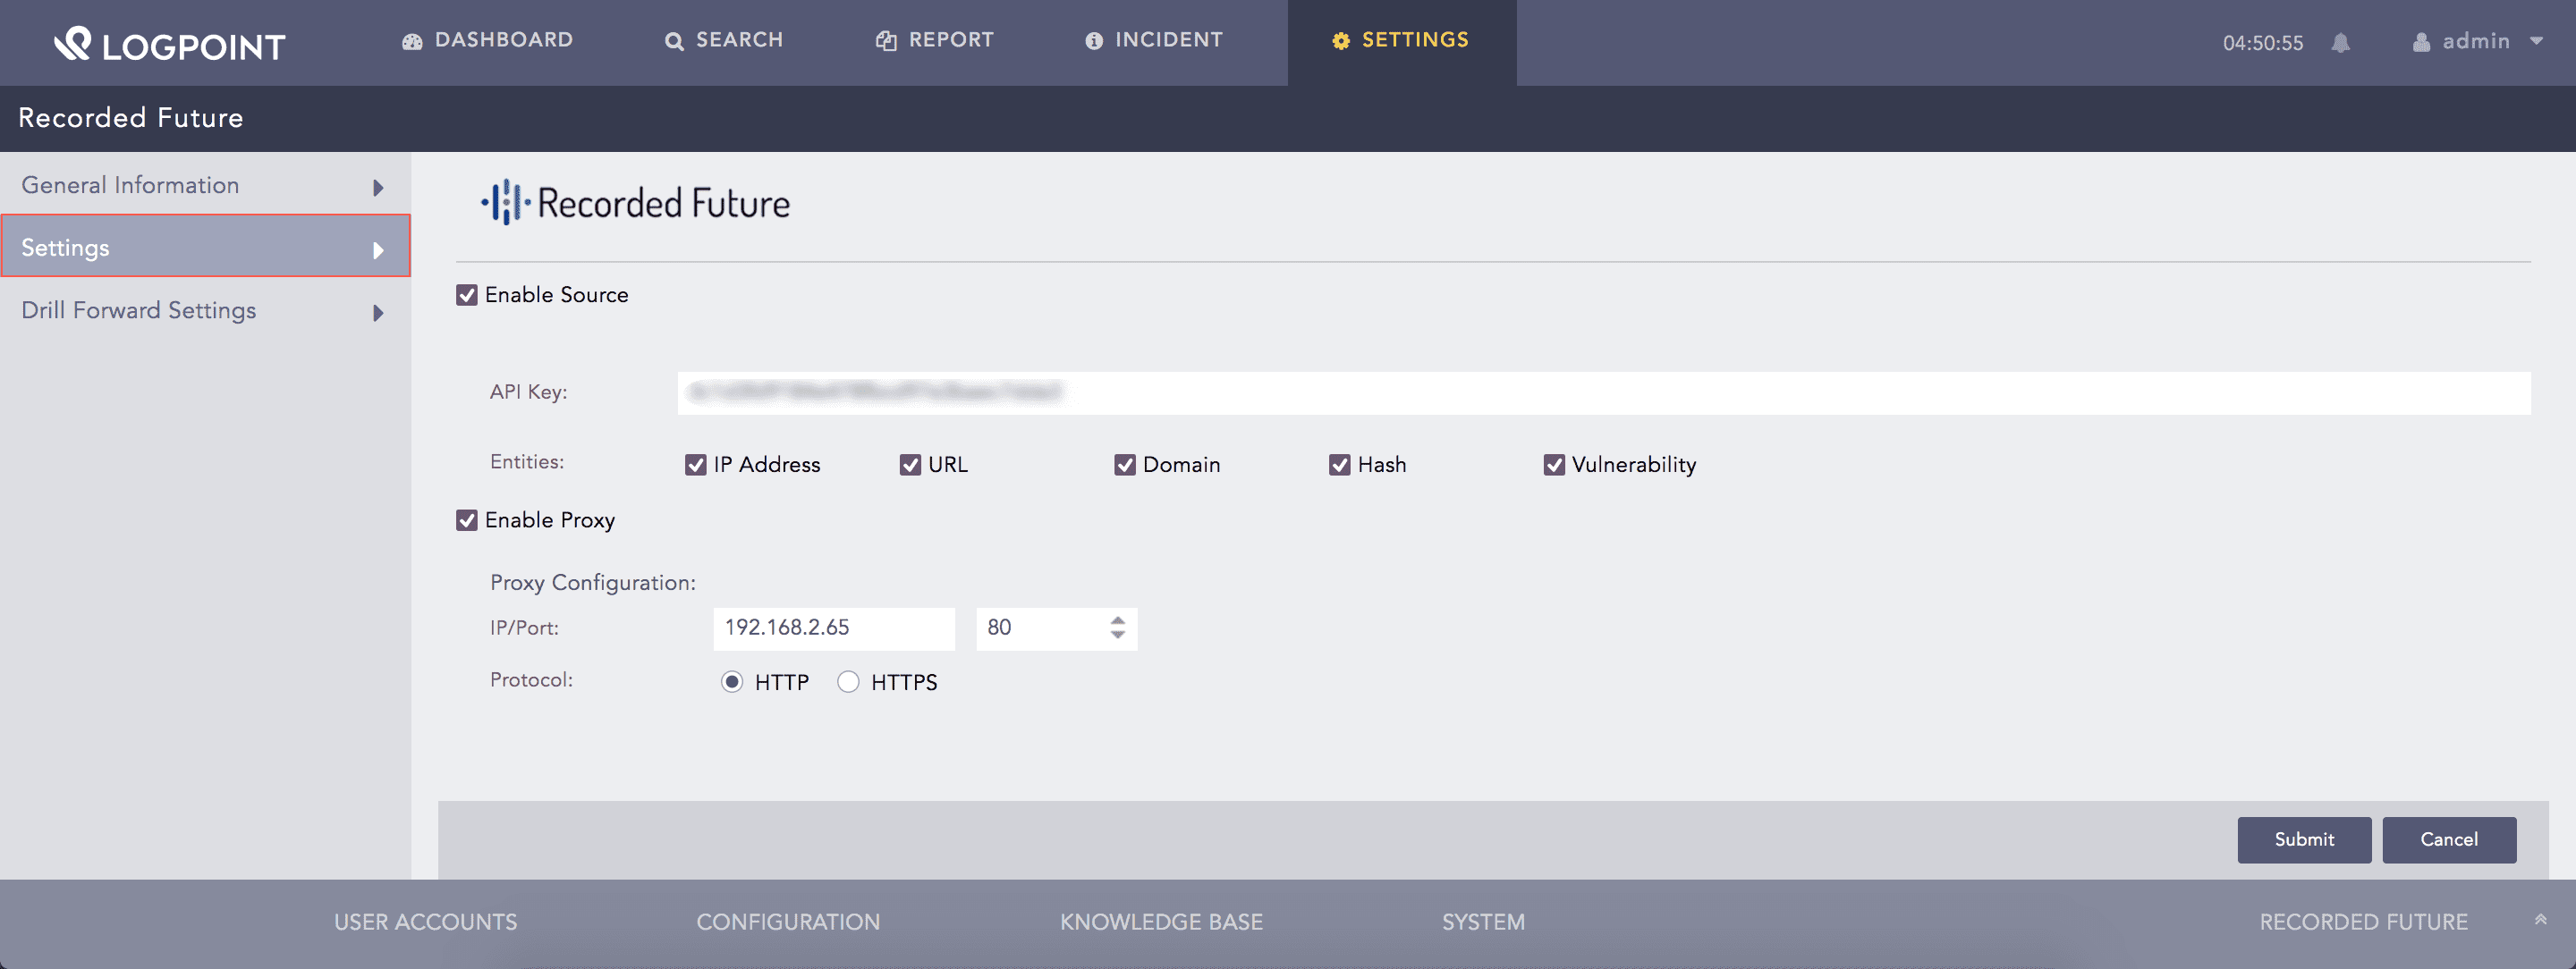The height and width of the screenshot is (969, 2576).
Task: Click the Cancel button
Action: click(2448, 839)
